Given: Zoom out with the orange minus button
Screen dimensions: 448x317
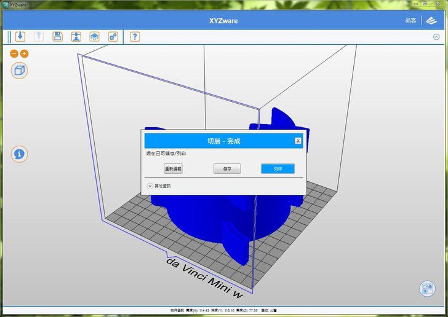Looking at the screenshot, I should [15, 54].
